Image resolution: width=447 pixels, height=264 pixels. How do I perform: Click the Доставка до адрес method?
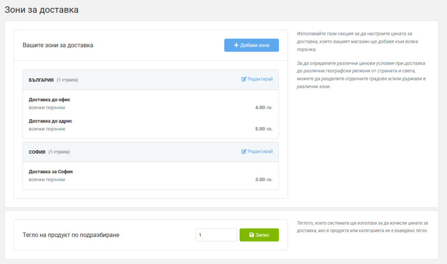pos(50,121)
